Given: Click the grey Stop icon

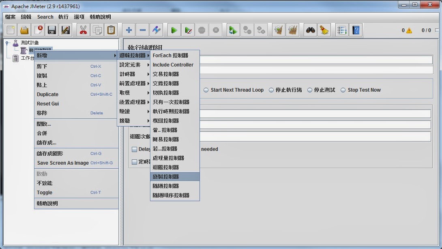Looking at the screenshot, I should point(202,30).
